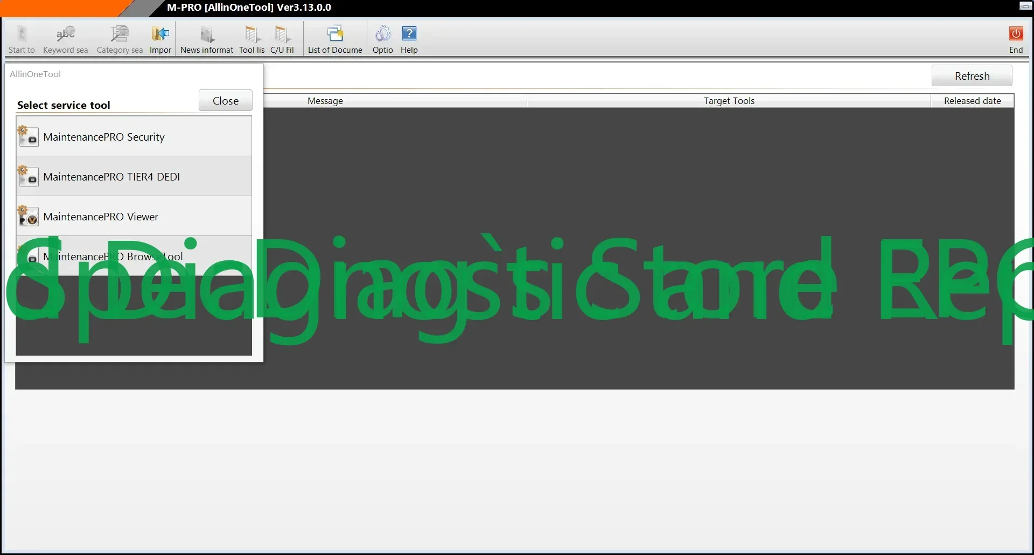Open Help from the toolbar
The width and height of the screenshot is (1034, 555).
tap(409, 39)
